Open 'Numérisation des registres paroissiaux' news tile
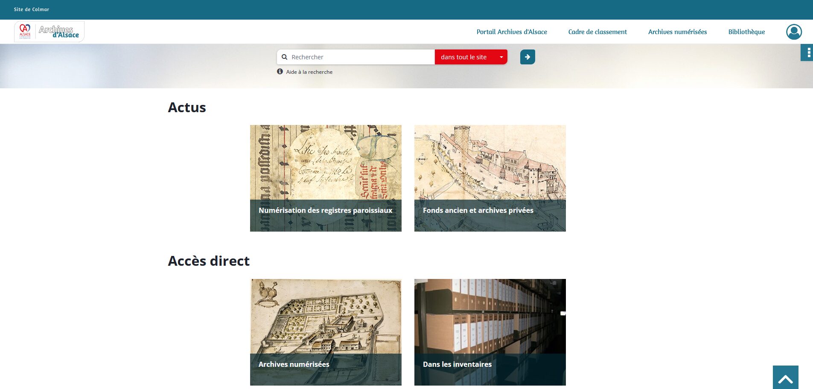 (x=326, y=178)
